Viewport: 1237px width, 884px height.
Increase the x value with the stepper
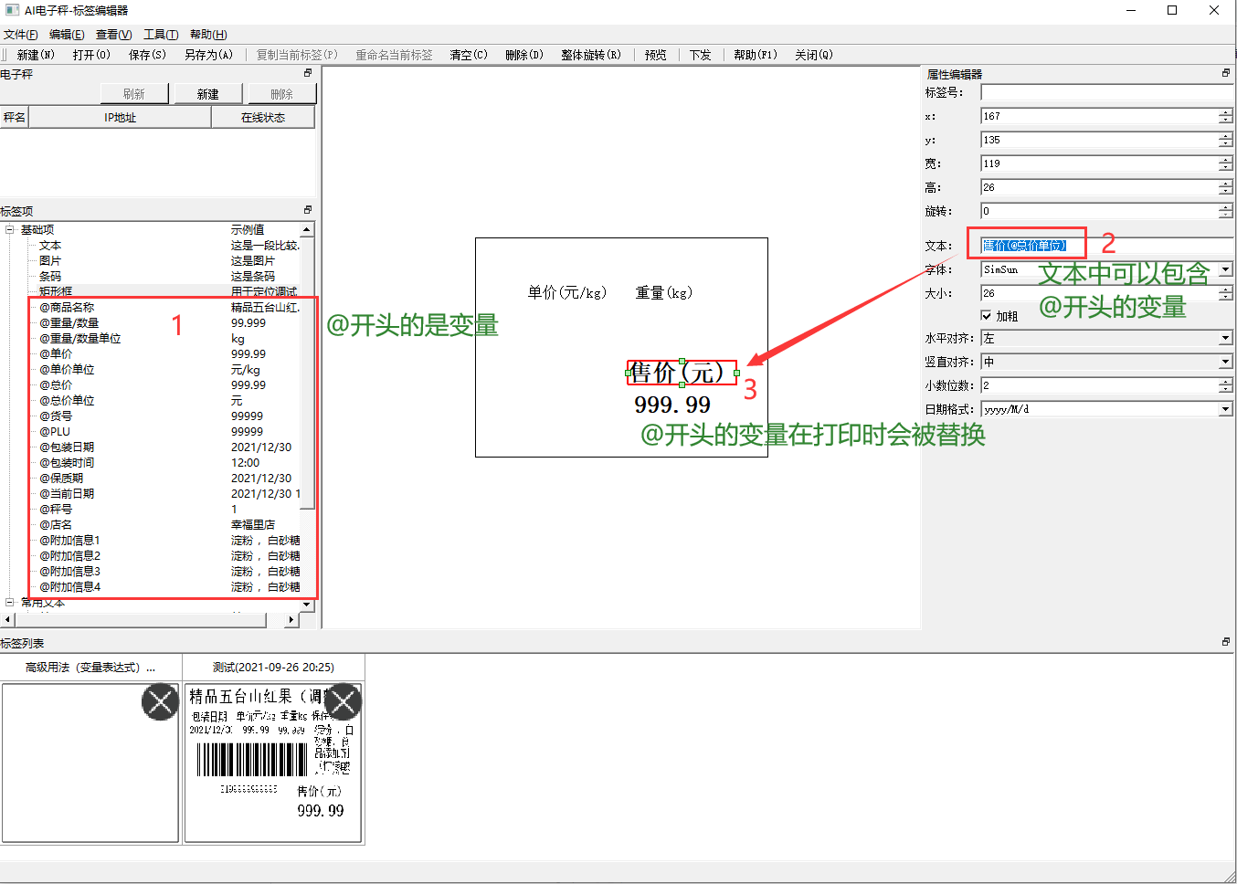(x=1225, y=112)
